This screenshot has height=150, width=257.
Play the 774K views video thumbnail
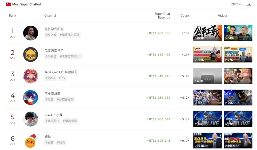tap(208, 140)
